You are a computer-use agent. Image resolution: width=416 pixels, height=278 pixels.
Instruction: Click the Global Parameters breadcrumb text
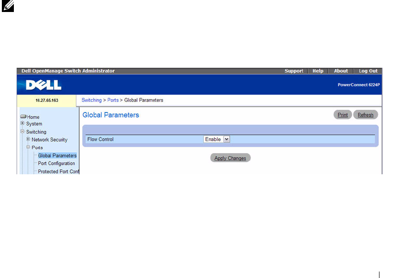144,100
